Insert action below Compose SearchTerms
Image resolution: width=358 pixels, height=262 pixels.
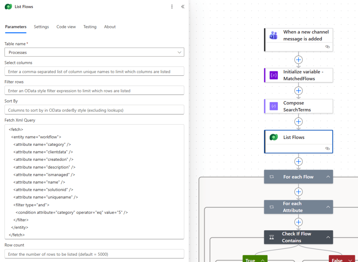pyautogui.click(x=299, y=122)
